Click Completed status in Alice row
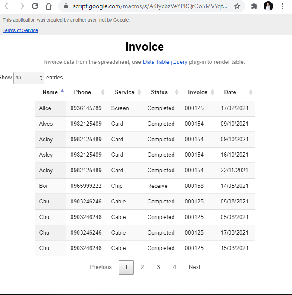 coord(161,108)
